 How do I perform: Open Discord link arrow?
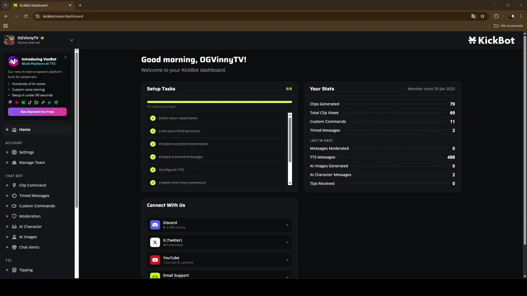[x=287, y=225]
